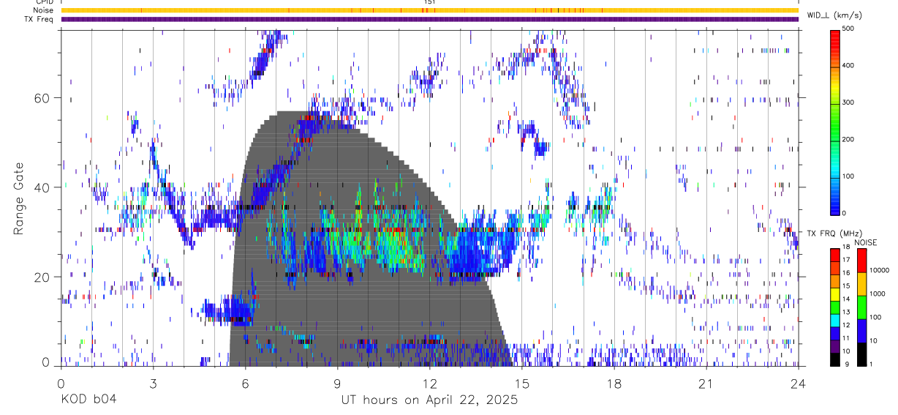Click the '24' hour label on time axis
The height and width of the screenshot is (415, 898).
pos(799,382)
